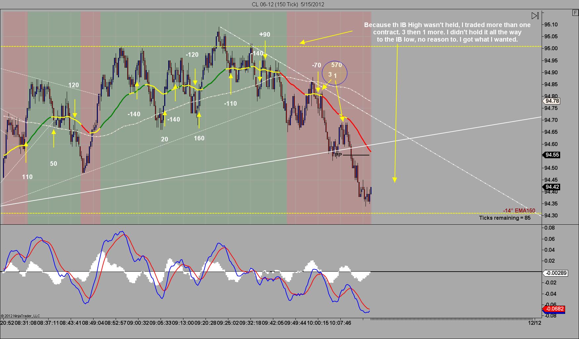Click the 'PP' pivot label

pyautogui.click(x=338, y=155)
